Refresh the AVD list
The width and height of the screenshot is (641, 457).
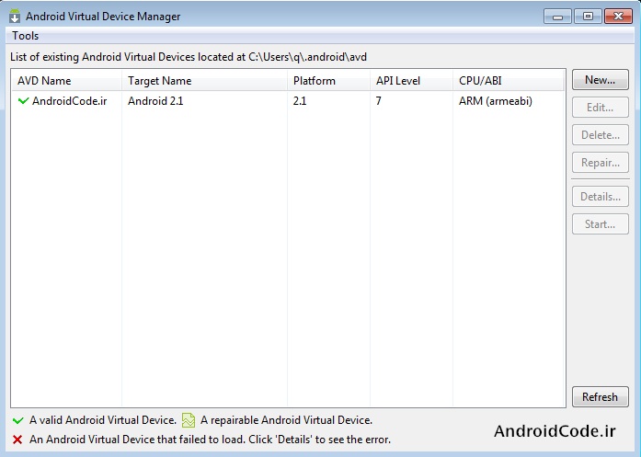pyautogui.click(x=601, y=397)
